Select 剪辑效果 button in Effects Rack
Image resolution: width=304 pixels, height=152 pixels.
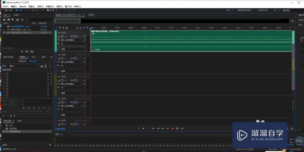pos(22,61)
